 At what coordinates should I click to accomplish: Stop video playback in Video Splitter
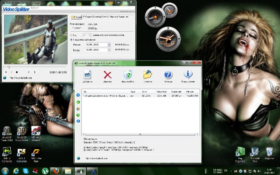[17, 72]
